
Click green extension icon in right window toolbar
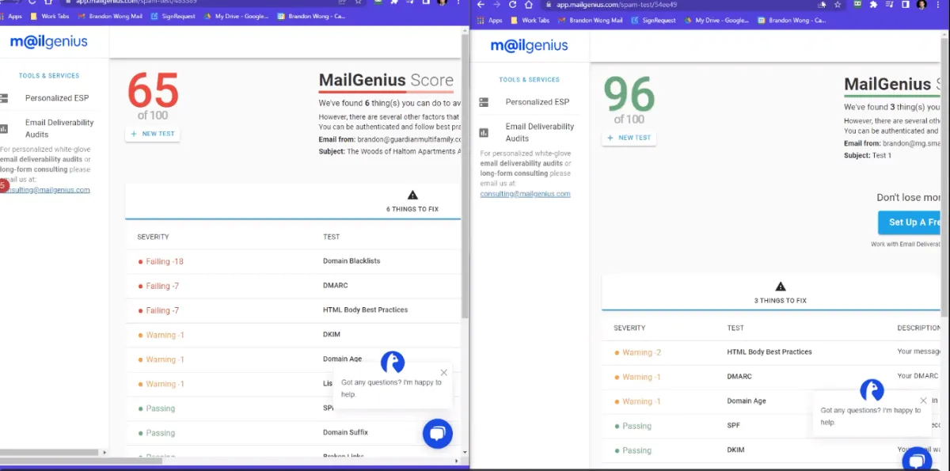[857, 5]
